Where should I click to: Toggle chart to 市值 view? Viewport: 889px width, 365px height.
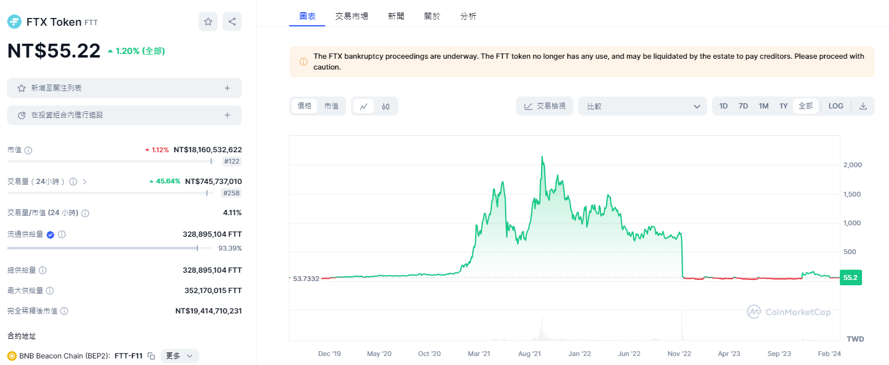[x=331, y=106]
